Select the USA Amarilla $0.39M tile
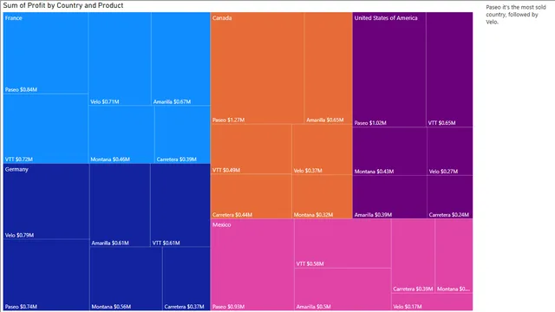The image size is (555, 312). click(389, 197)
